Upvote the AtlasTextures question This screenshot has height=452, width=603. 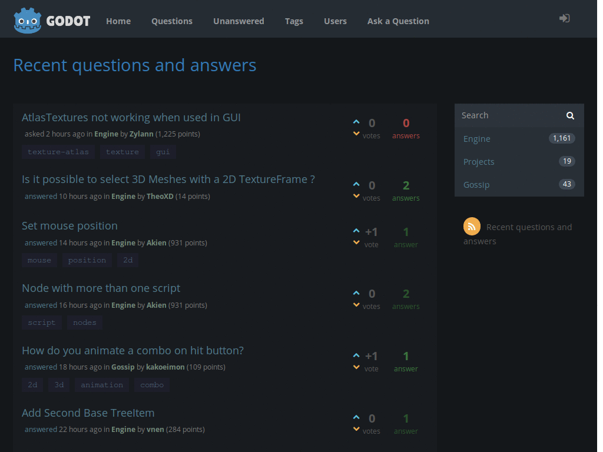pos(356,122)
